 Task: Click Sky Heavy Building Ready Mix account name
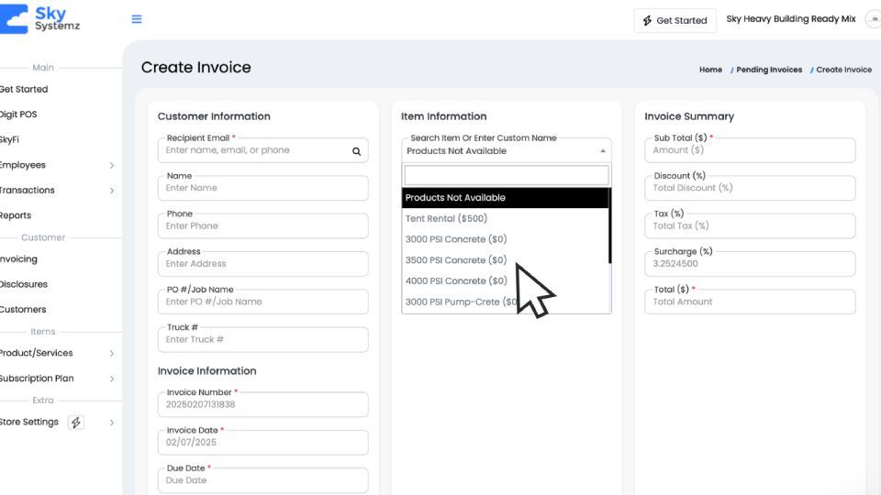[x=791, y=19]
